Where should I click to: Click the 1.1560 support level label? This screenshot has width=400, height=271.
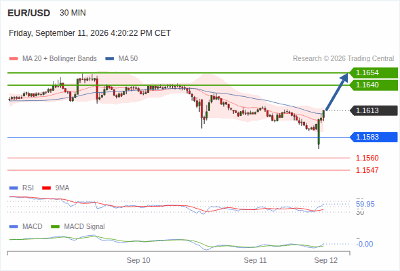point(367,158)
